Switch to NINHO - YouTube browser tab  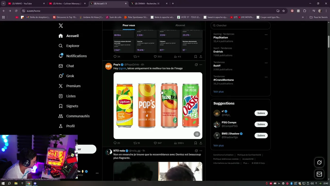coord(26,4)
